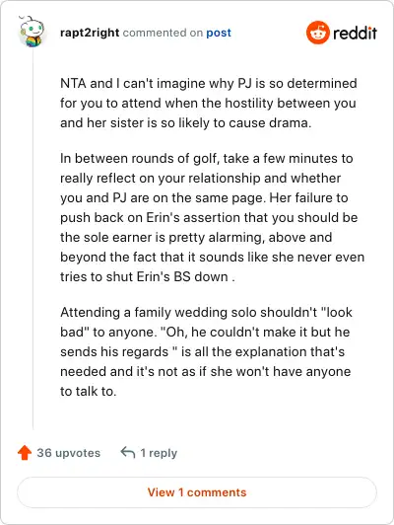Click the orange Reddit Snoo logo
This screenshot has width=394, height=525.
coord(318,33)
